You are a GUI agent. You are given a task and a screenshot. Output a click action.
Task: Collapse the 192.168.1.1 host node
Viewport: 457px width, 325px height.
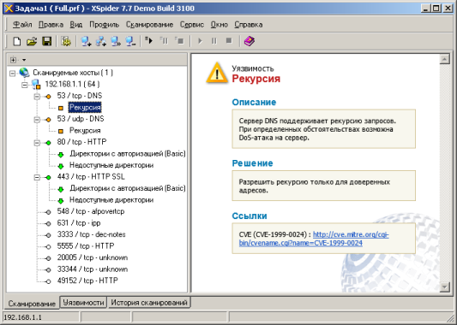click(25, 85)
